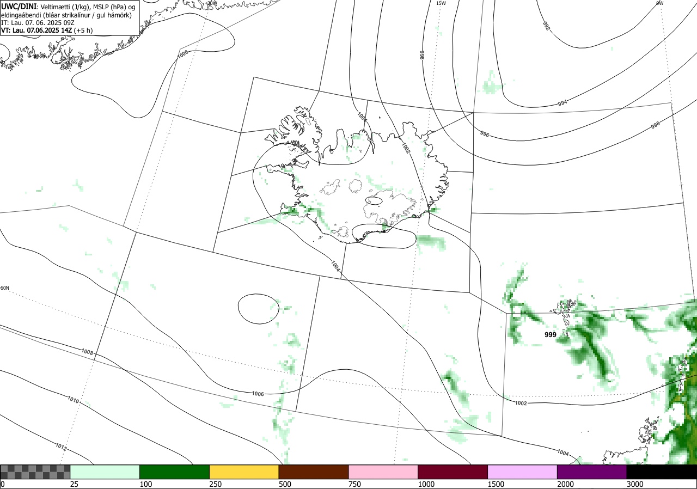The width and height of the screenshot is (697, 489).
Task: Click the legend value "2000"
Action: (566, 484)
